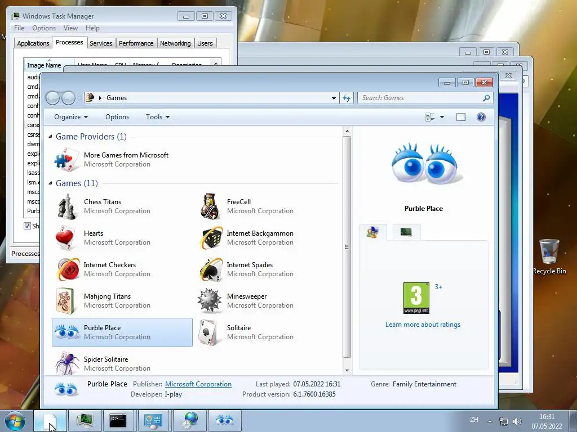Open Games Explorer help icon
The width and height of the screenshot is (577, 432).
[x=481, y=117]
